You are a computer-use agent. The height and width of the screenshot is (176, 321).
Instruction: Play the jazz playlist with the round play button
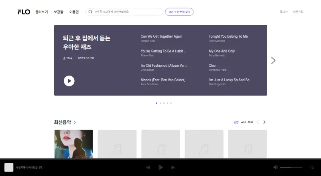tap(69, 81)
